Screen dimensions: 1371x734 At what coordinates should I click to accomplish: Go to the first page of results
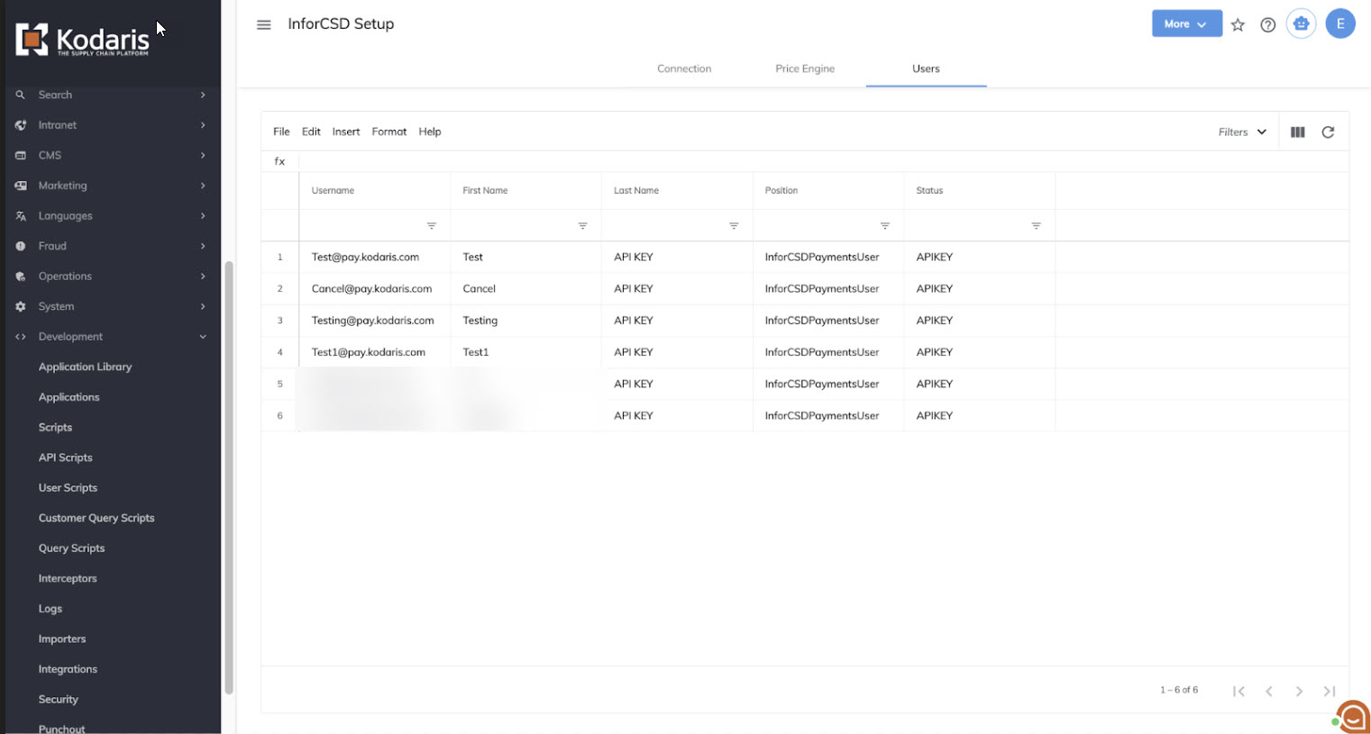tap(1238, 692)
